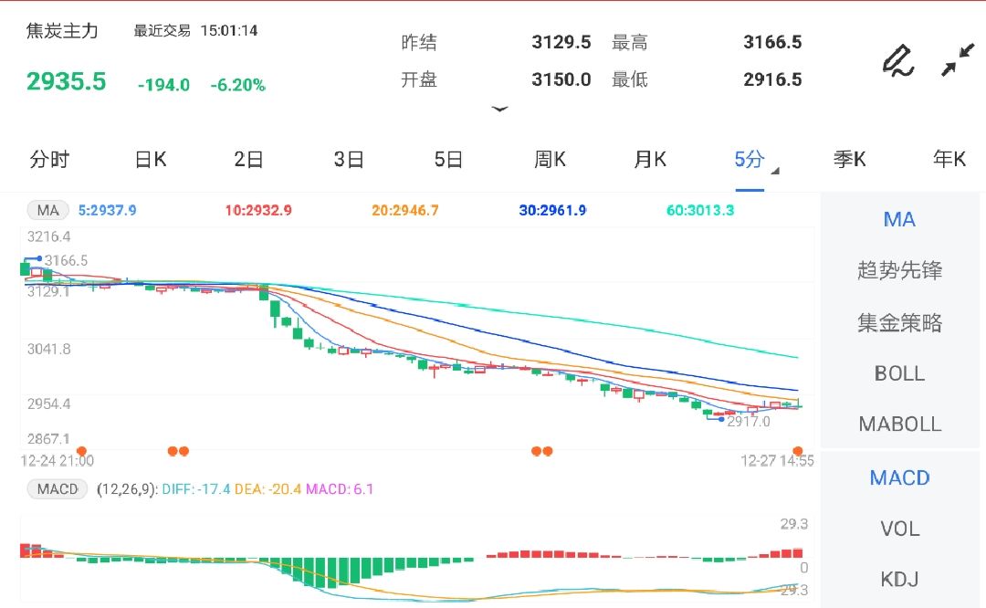Screen dimensions: 986x608
Task: Select the 5分 tab
Action: point(749,159)
